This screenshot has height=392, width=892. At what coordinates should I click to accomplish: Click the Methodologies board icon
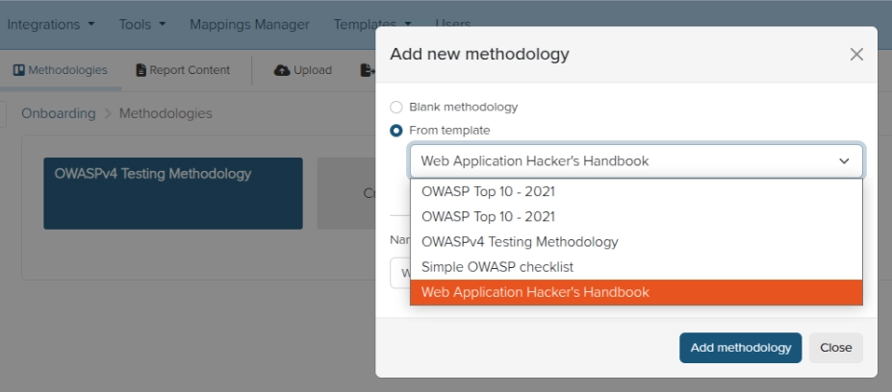[x=19, y=70]
